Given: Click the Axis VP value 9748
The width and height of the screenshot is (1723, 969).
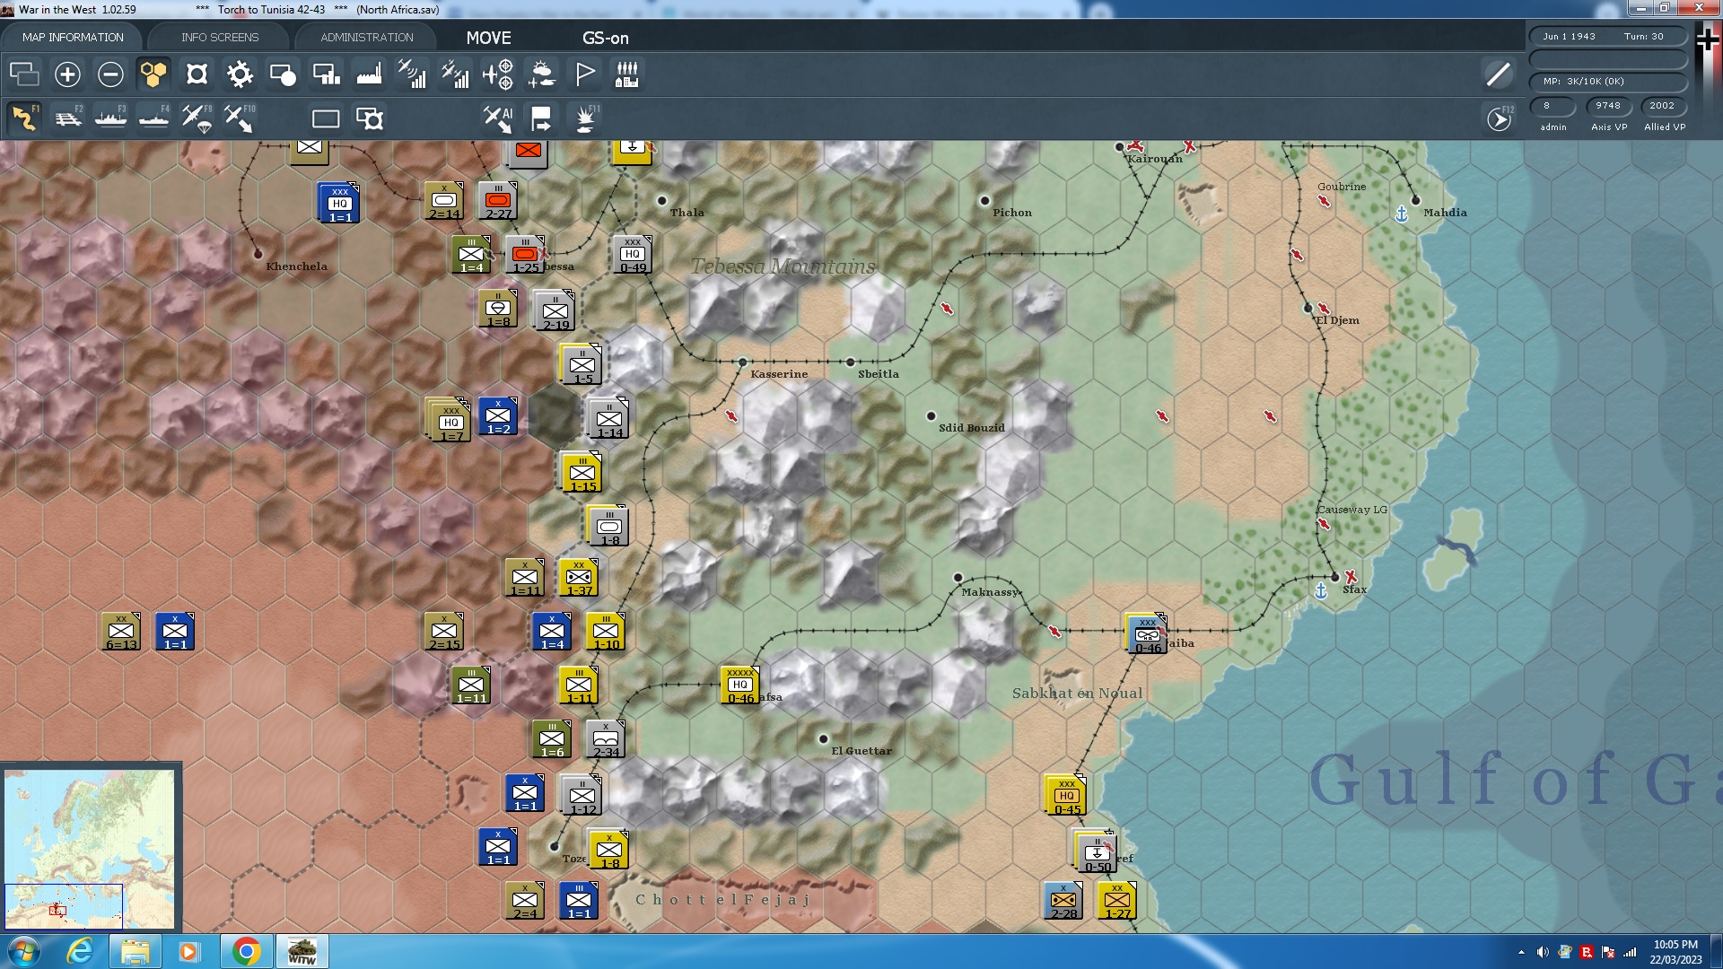Looking at the screenshot, I should point(1607,106).
